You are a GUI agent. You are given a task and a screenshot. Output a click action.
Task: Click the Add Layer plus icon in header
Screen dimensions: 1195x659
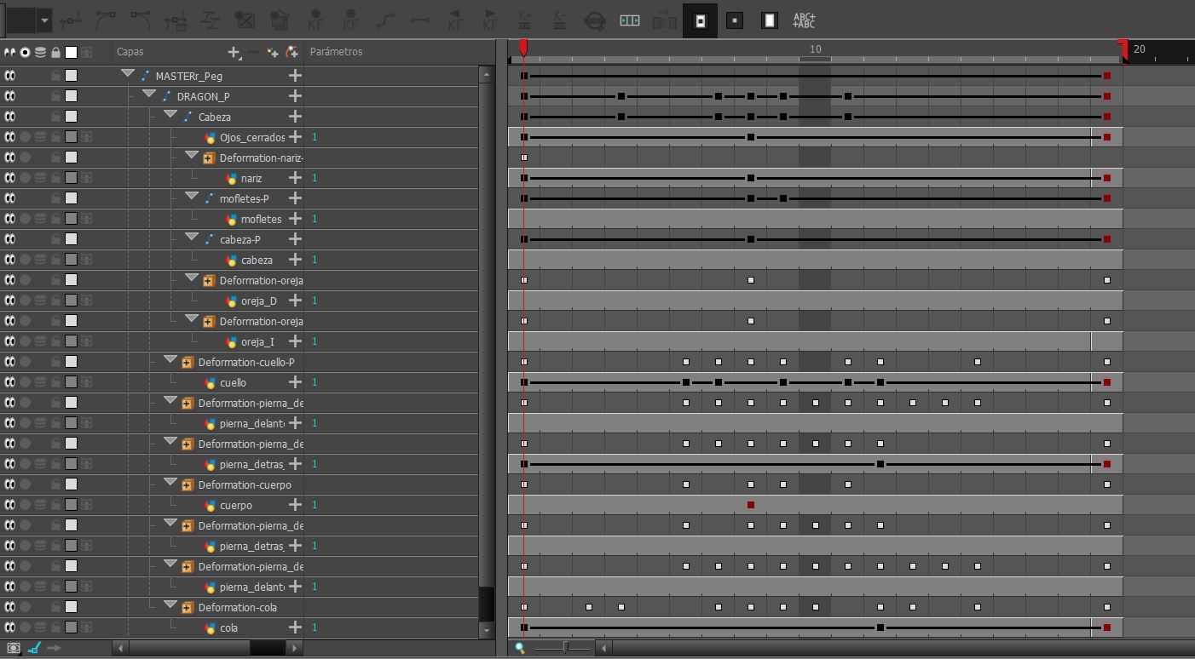point(234,52)
